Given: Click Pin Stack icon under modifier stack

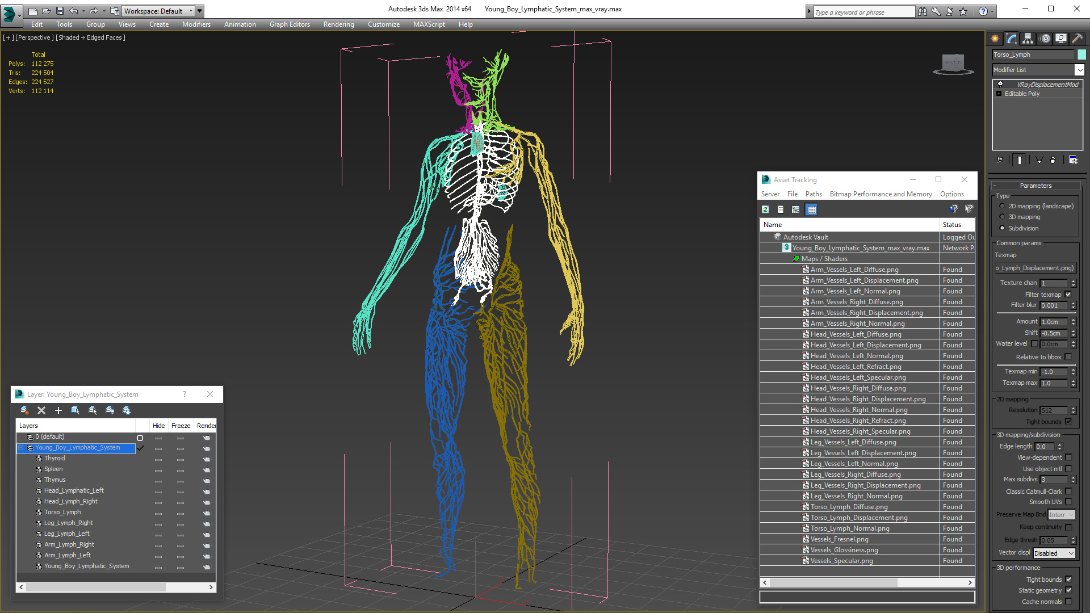Looking at the screenshot, I should click(1000, 160).
